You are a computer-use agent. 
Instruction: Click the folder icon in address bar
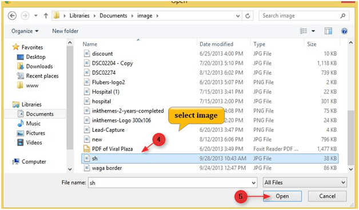click(x=57, y=15)
